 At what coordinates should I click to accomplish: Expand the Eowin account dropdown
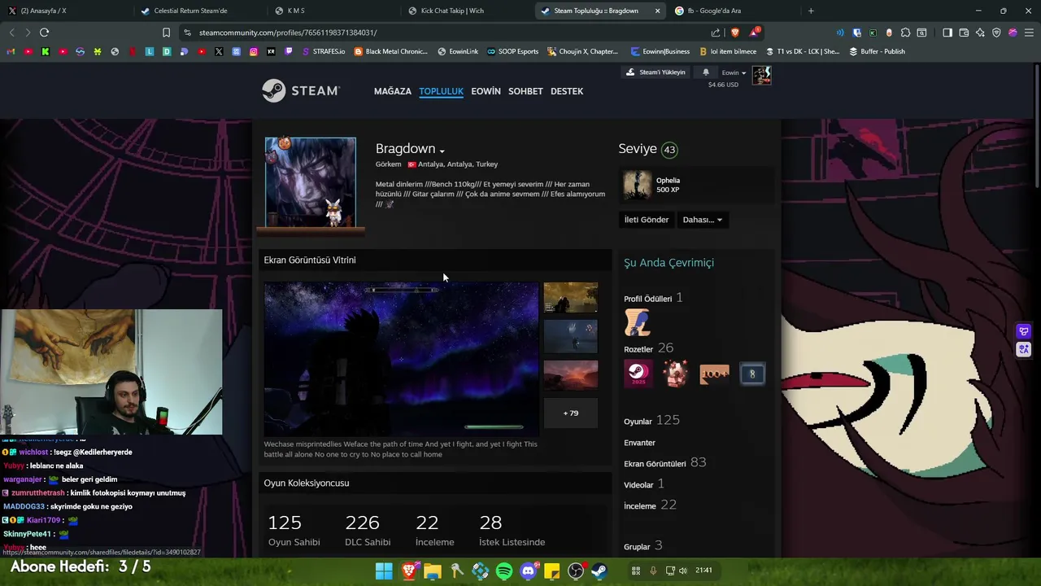(734, 72)
